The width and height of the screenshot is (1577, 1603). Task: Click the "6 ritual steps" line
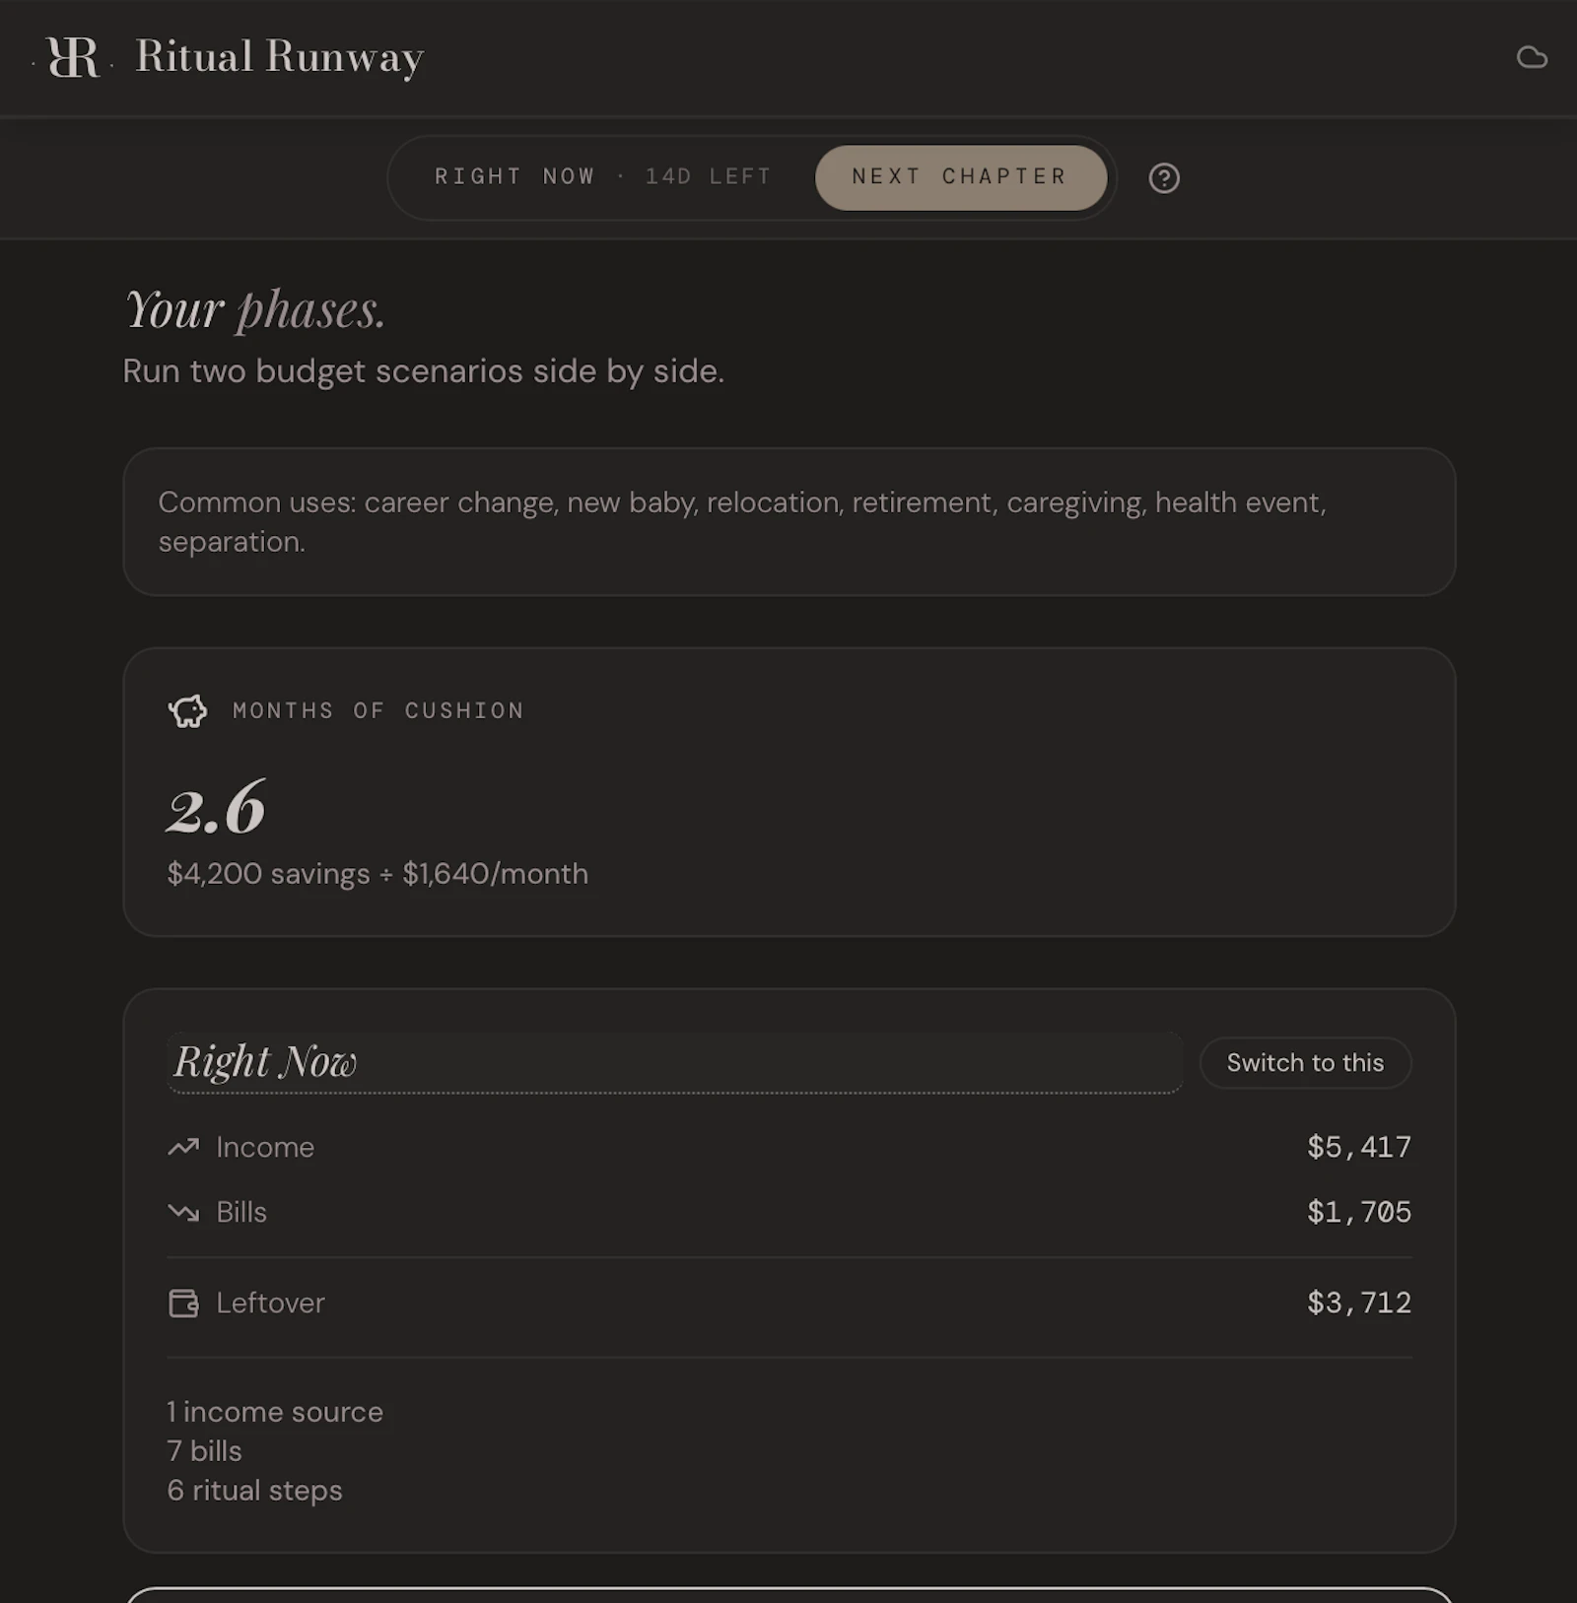coord(254,1491)
